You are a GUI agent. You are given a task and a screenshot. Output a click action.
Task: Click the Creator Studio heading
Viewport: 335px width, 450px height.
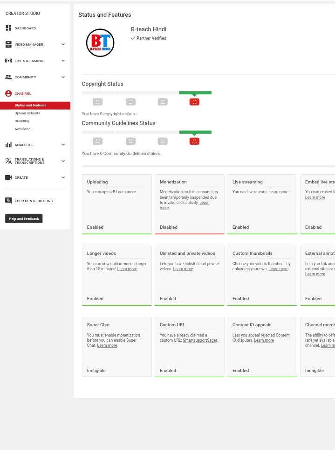(23, 13)
